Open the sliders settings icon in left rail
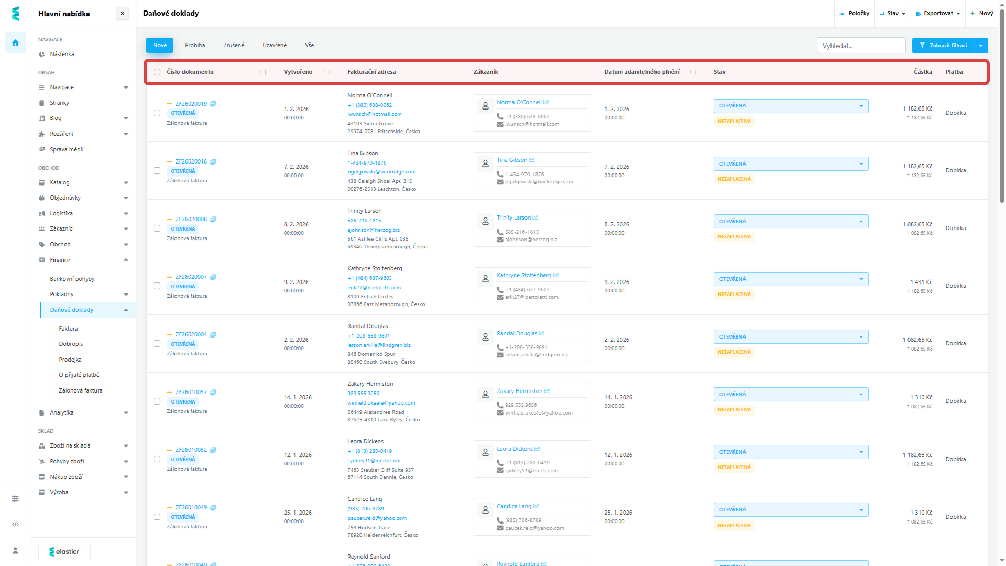Image resolution: width=1006 pixels, height=566 pixels. (x=15, y=498)
